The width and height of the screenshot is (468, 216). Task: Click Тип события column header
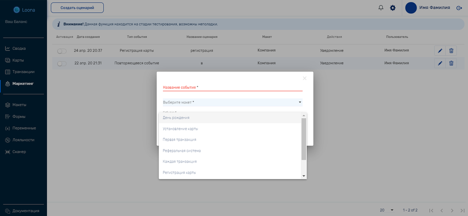click(137, 37)
